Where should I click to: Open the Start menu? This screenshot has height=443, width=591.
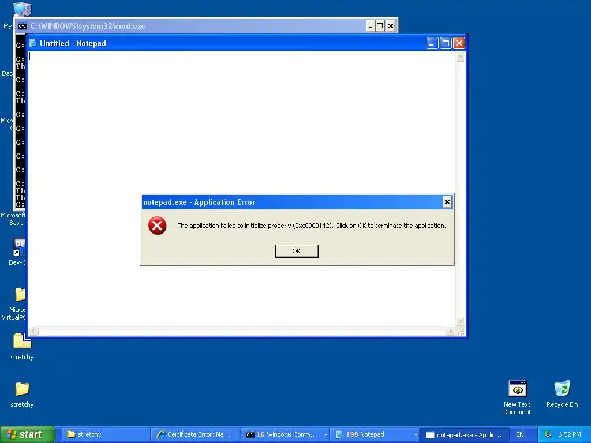tap(27, 434)
